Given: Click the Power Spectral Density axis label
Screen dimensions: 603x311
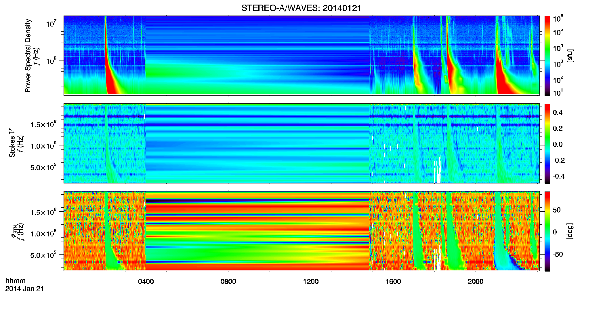Looking at the screenshot, I should pyautogui.click(x=28, y=56).
